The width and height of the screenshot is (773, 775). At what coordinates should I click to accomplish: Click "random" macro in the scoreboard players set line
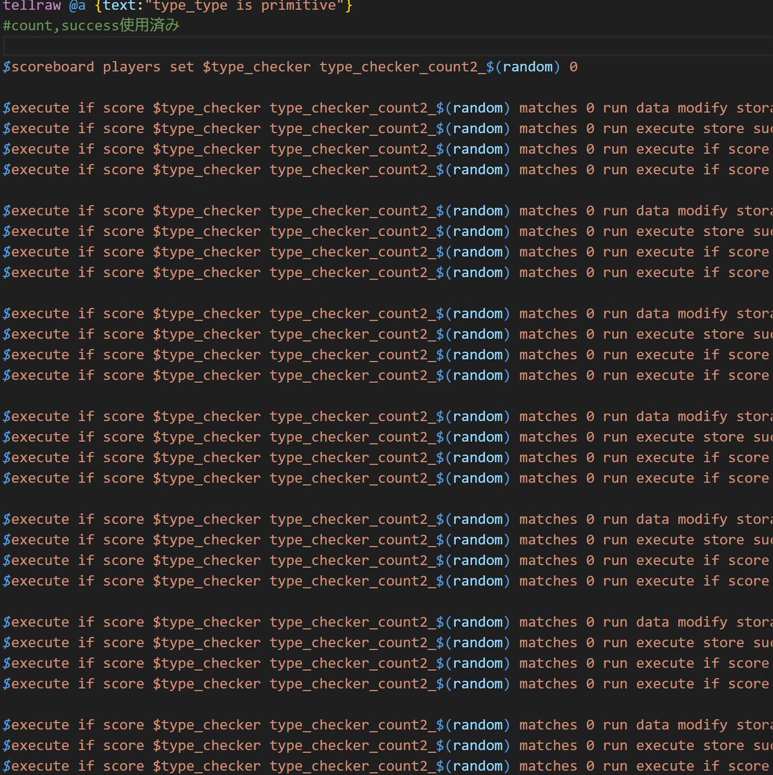tap(528, 67)
